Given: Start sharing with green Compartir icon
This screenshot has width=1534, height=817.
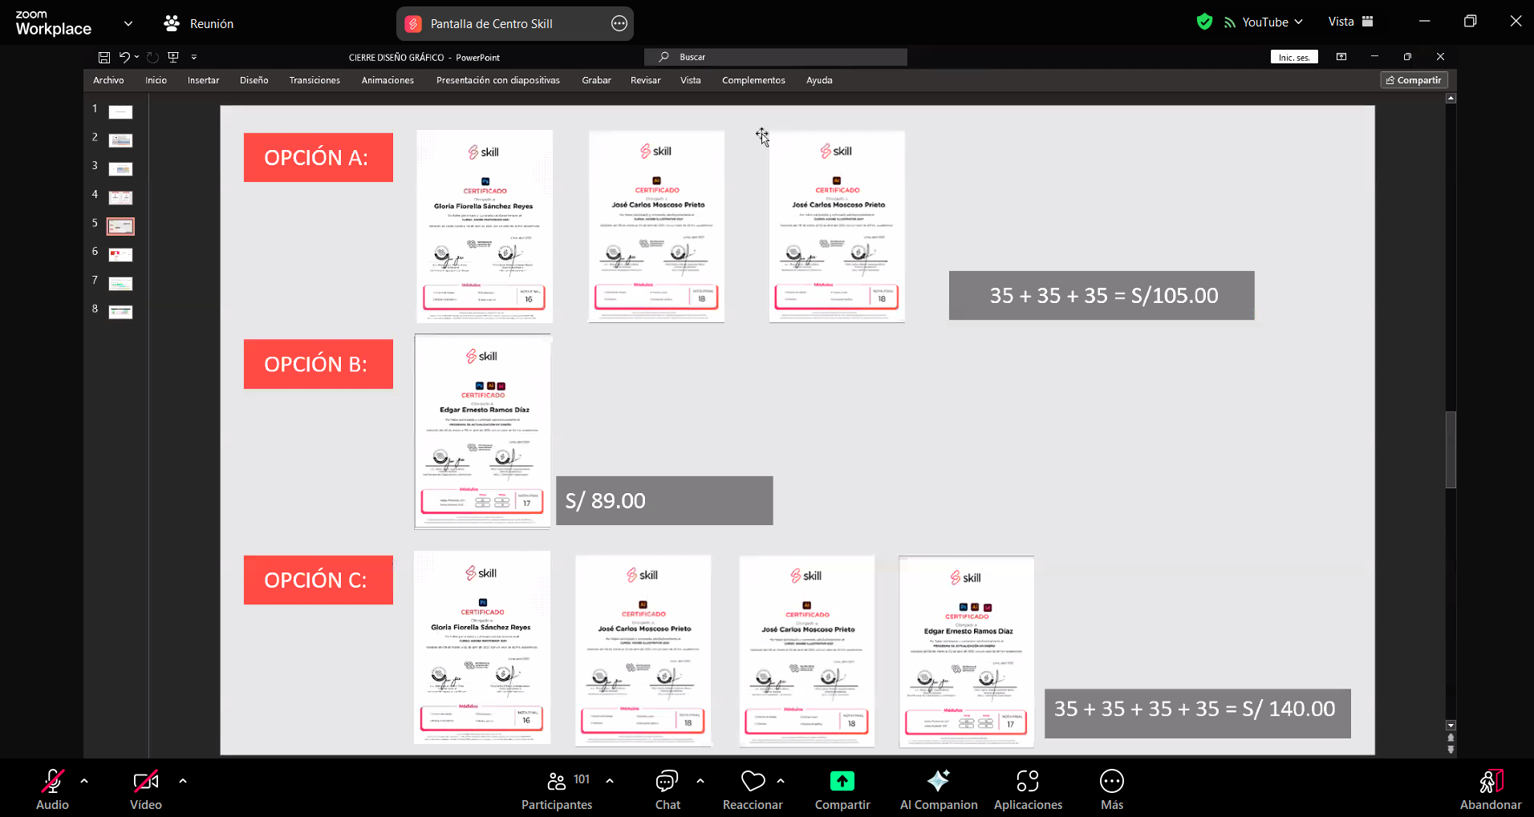Looking at the screenshot, I should (x=842, y=782).
